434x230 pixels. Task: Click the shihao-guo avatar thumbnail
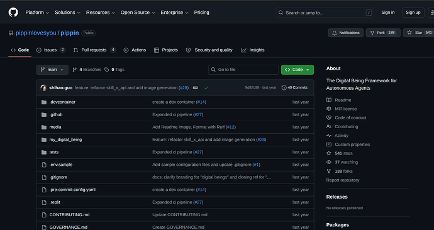(43, 88)
